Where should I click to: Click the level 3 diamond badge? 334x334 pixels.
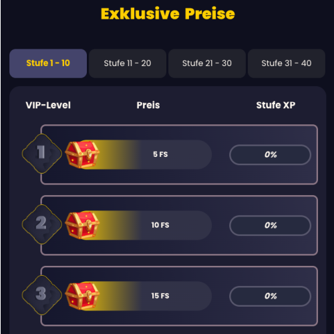(x=42, y=295)
